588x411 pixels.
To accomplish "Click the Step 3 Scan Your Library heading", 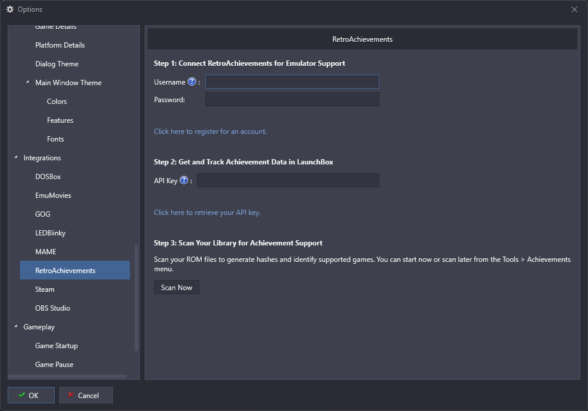I will coord(238,243).
